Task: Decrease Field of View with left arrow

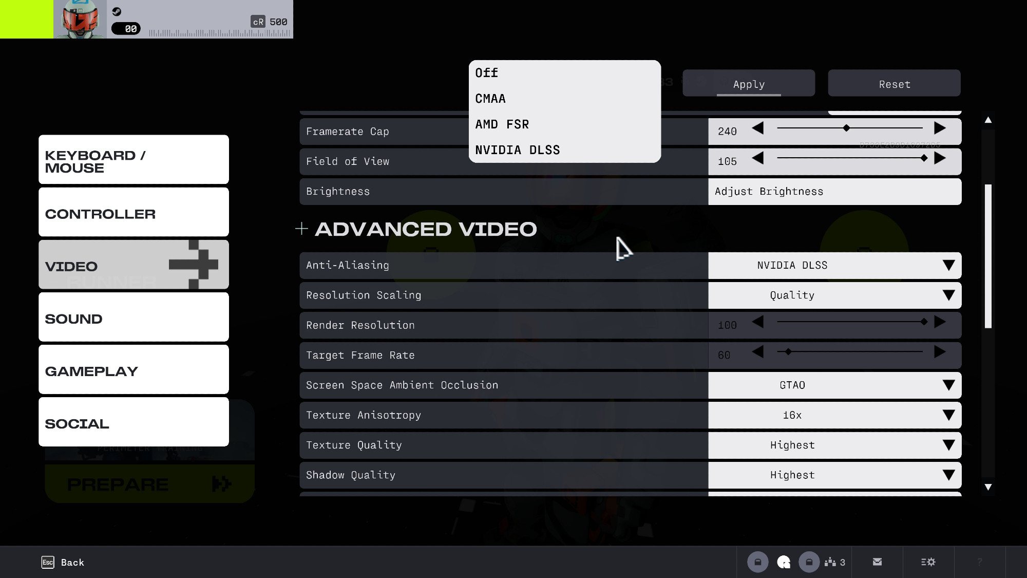Action: pyautogui.click(x=758, y=158)
